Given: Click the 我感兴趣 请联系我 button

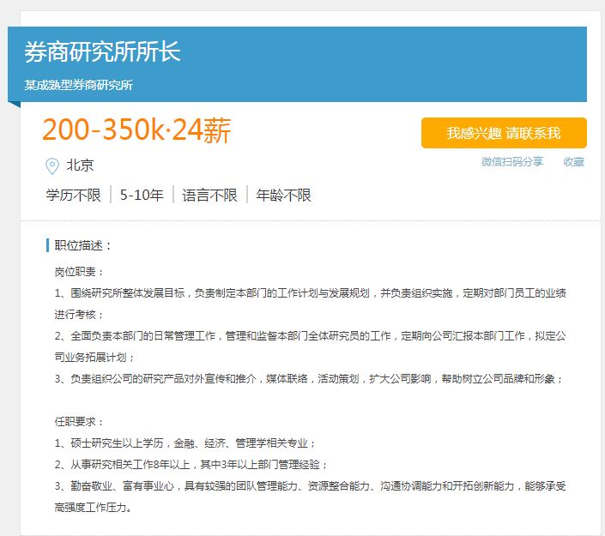Looking at the screenshot, I should [504, 133].
